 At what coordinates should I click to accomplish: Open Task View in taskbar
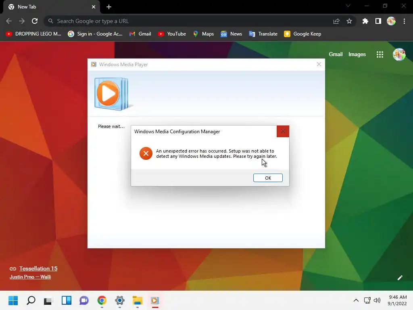(x=48, y=300)
